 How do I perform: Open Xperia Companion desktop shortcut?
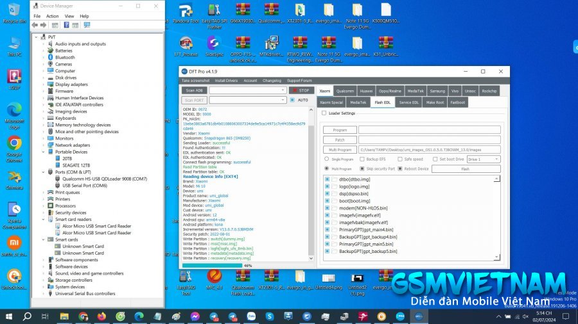coord(14,215)
